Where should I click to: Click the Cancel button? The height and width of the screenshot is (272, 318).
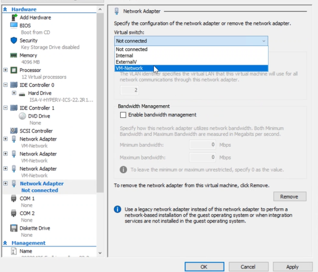tap(249, 267)
